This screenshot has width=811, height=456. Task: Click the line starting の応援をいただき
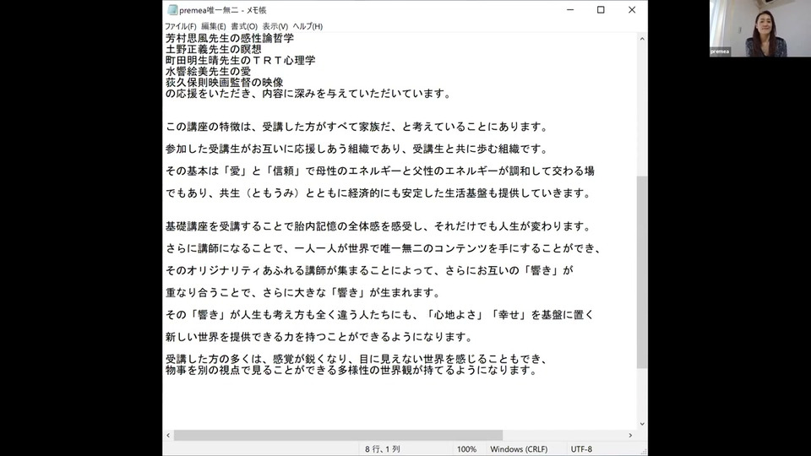(309, 94)
